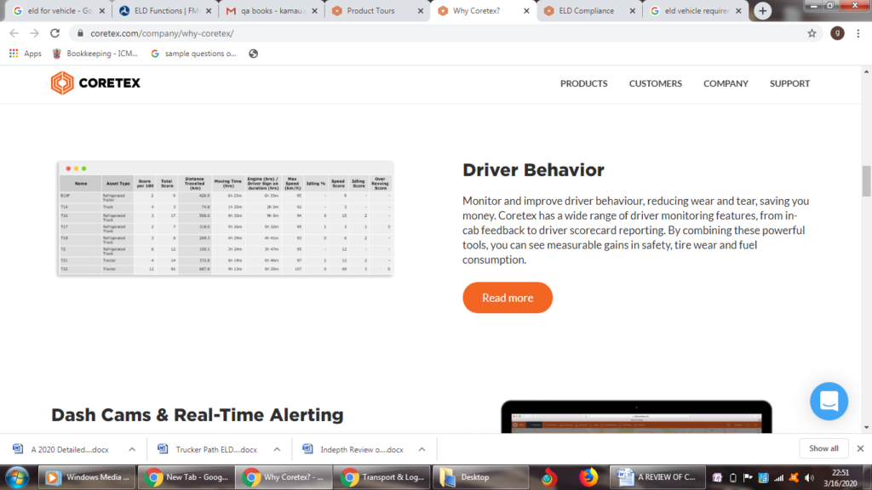Launch the Firefox taskbar icon
The image size is (872, 490).
[588, 477]
